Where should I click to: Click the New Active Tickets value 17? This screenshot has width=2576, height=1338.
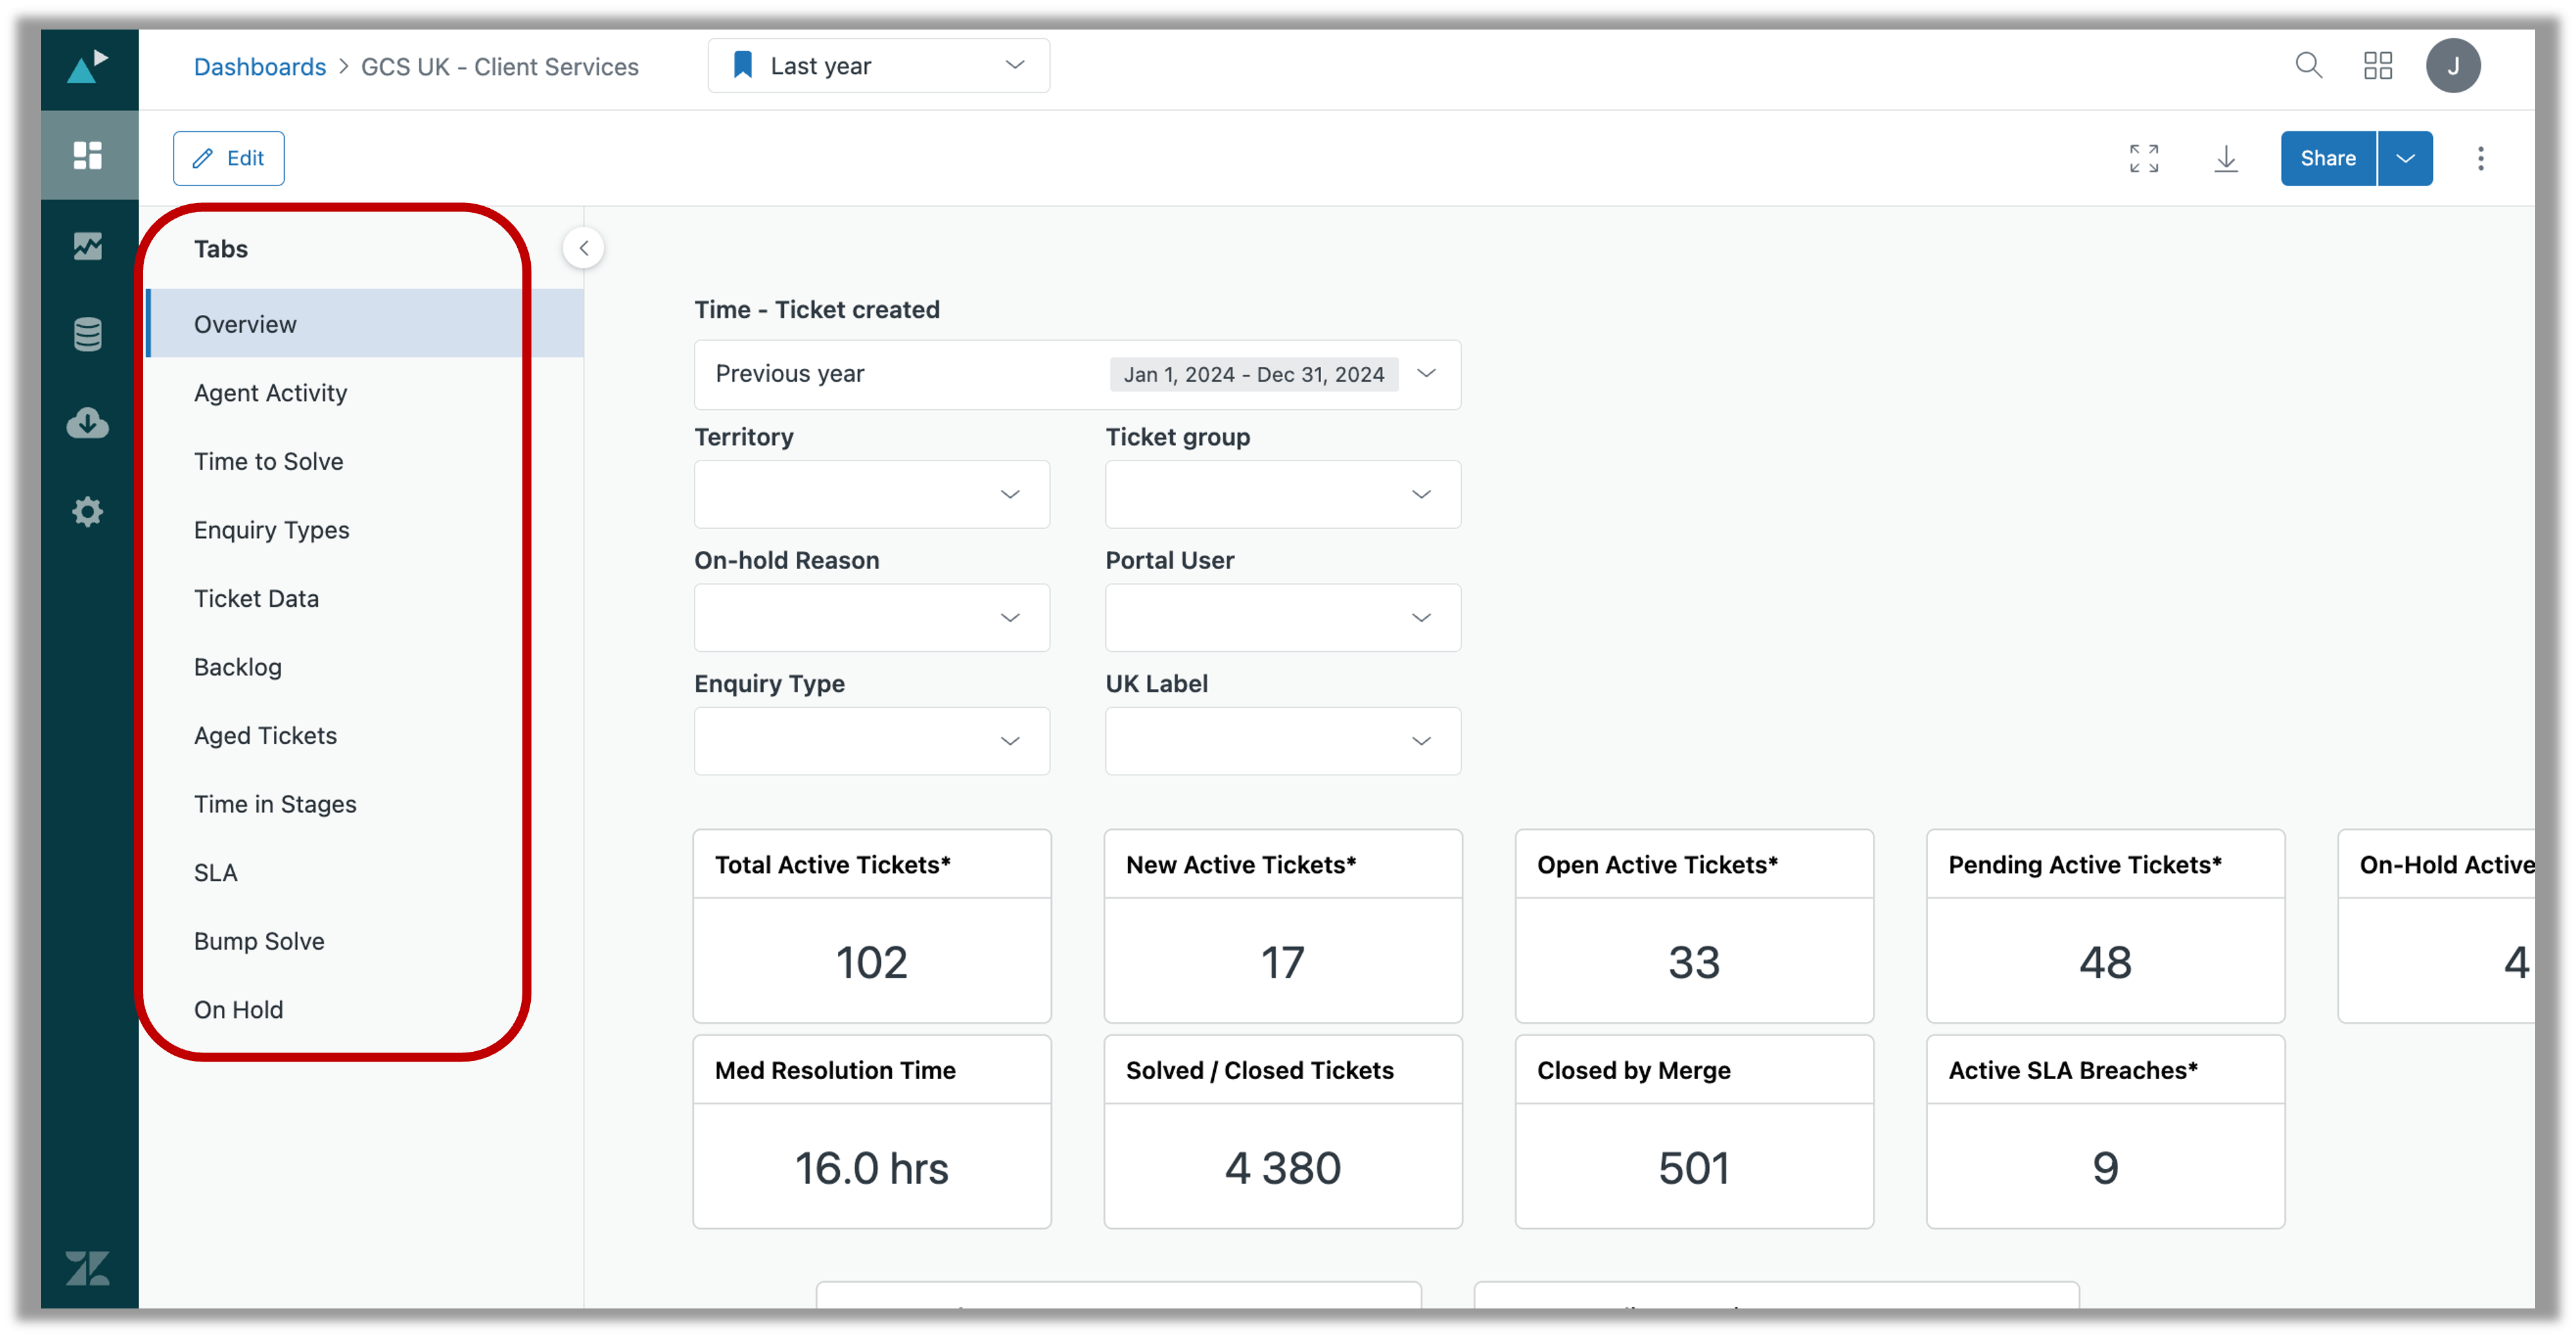click(x=1282, y=962)
